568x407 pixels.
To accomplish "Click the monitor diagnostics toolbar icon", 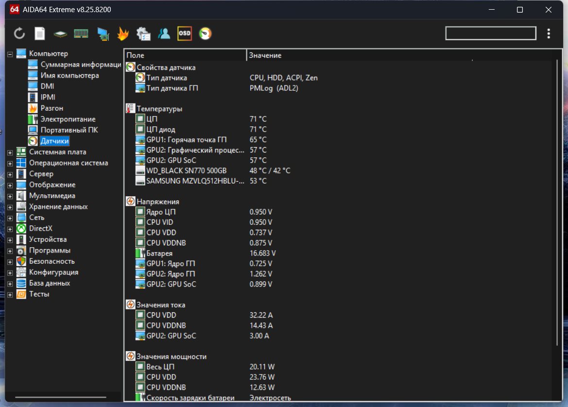I will tap(103, 34).
